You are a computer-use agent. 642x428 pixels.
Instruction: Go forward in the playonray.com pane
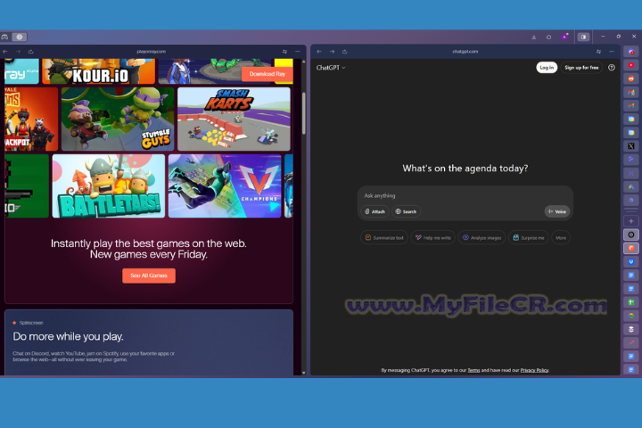[x=18, y=52]
